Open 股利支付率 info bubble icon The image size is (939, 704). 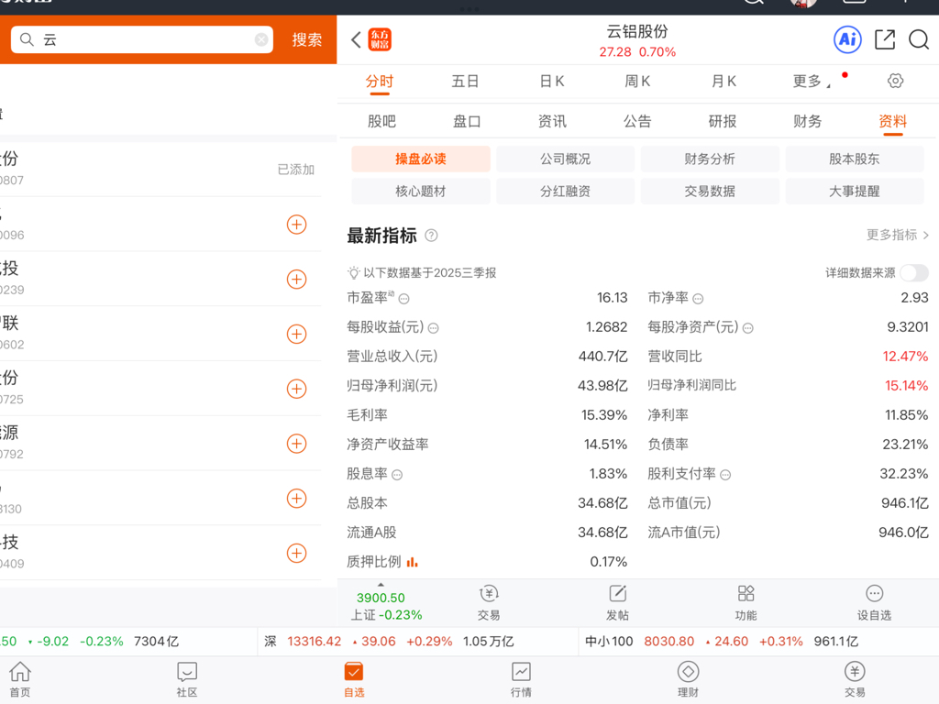[725, 475]
